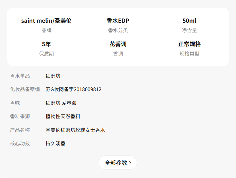The image size is (236, 178).
Task: Click the 50ml net content value
Action: click(x=189, y=21)
